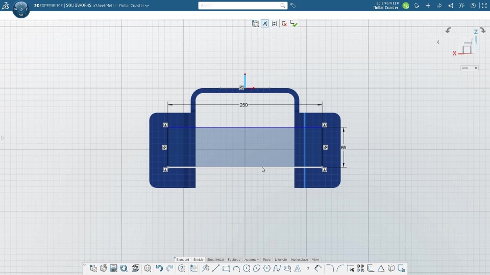Viewport: 490px width, 275px height.
Task: Click the 250 dimension value
Action: pyautogui.click(x=244, y=105)
